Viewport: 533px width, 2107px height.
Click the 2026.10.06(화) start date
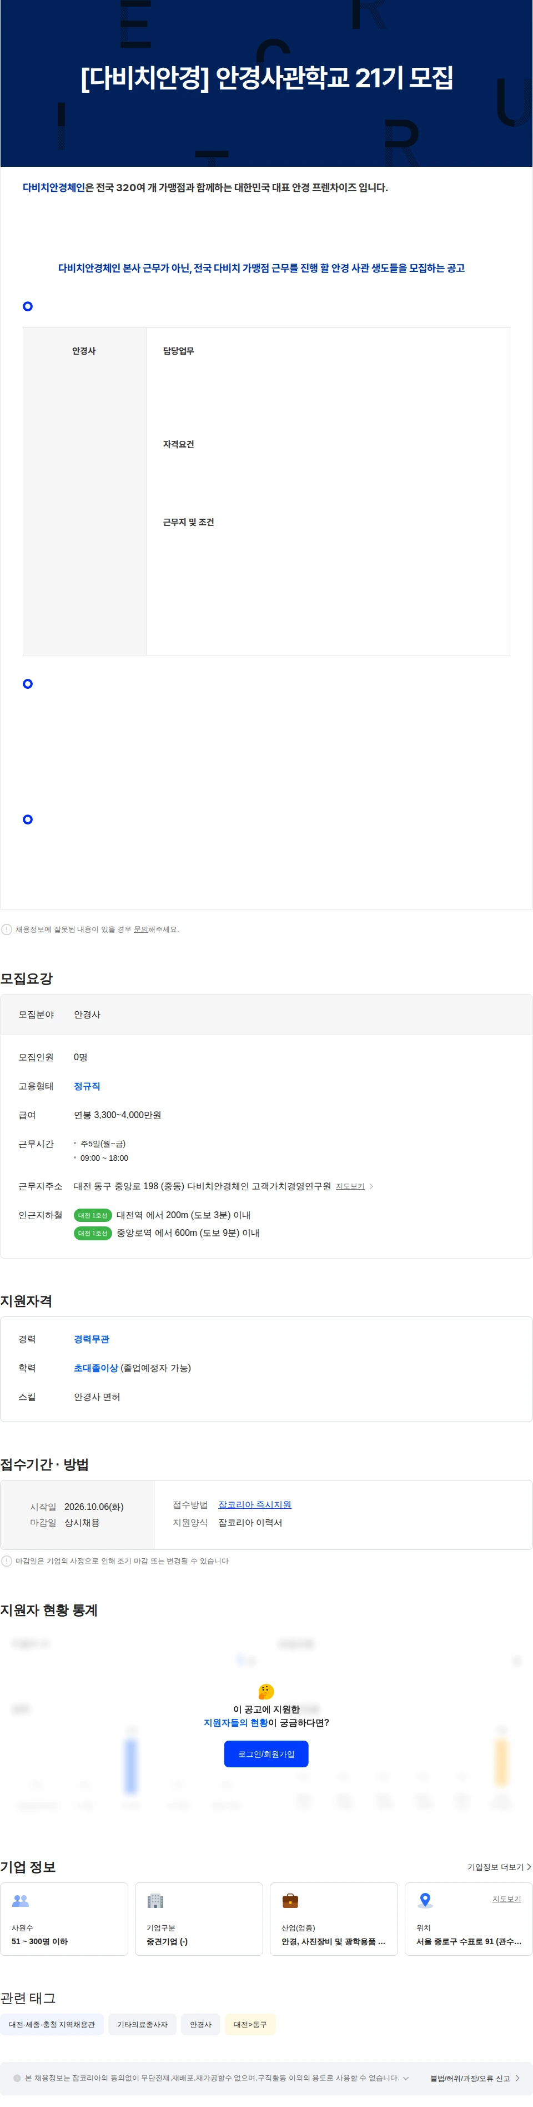pyautogui.click(x=94, y=1507)
